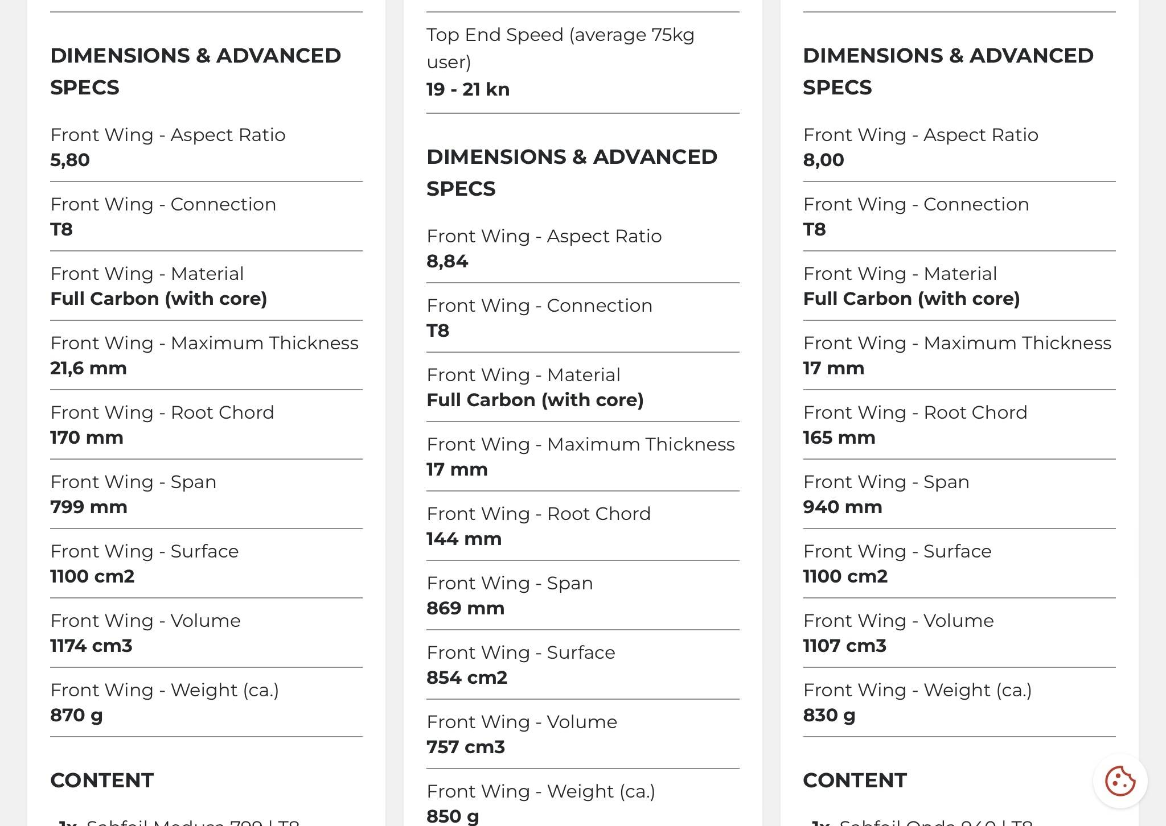Click the partially visible Sabfoil Medusa 799 link
The image size is (1166, 826).
point(192,823)
